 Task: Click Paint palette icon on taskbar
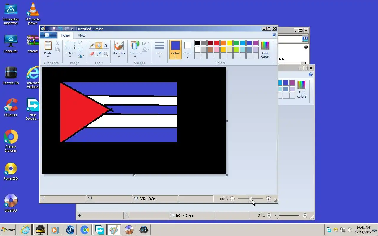tap(114, 230)
